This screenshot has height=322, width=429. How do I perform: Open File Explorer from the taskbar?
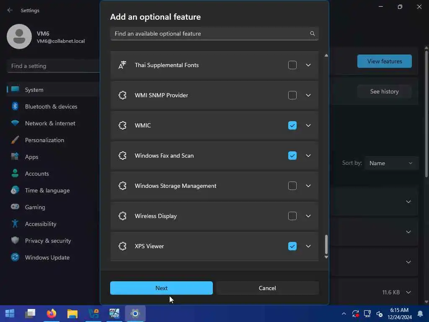coord(72,313)
